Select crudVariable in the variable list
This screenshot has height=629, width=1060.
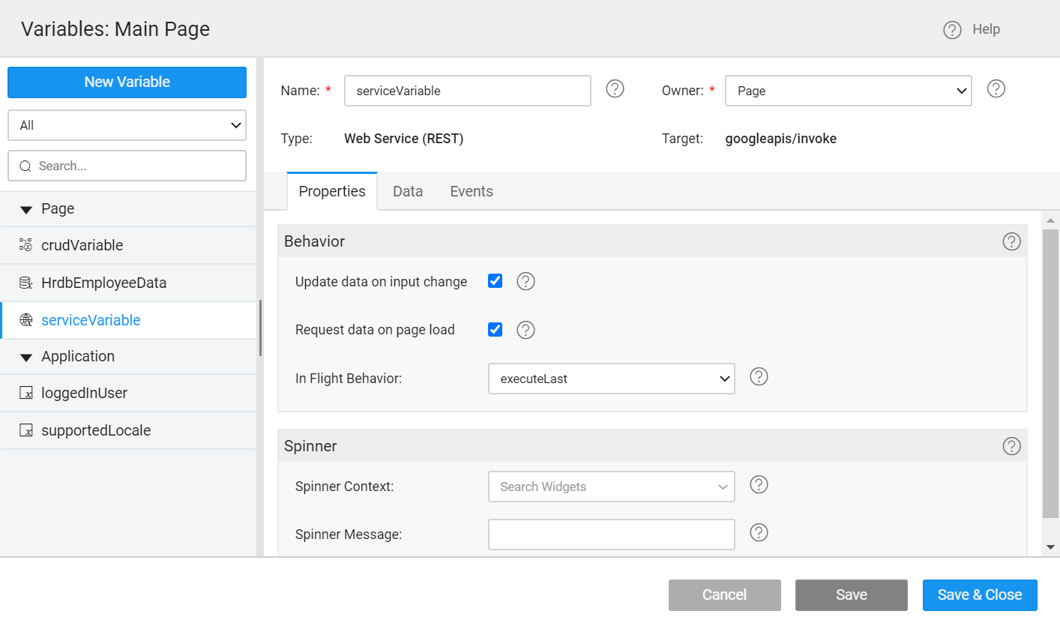pos(82,245)
